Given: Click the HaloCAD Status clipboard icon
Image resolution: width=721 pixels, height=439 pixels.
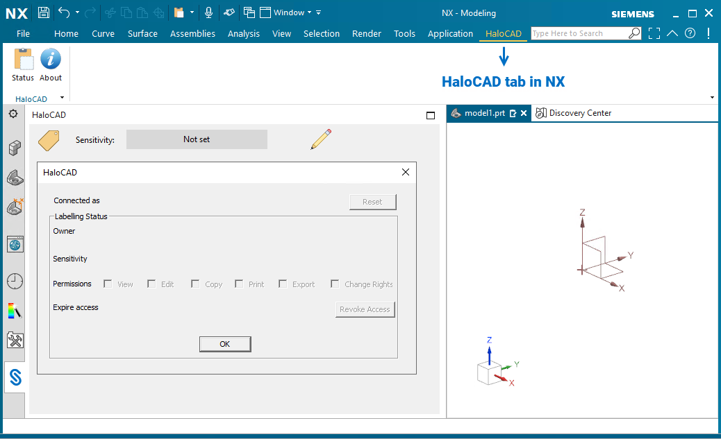Looking at the screenshot, I should coord(23,60).
